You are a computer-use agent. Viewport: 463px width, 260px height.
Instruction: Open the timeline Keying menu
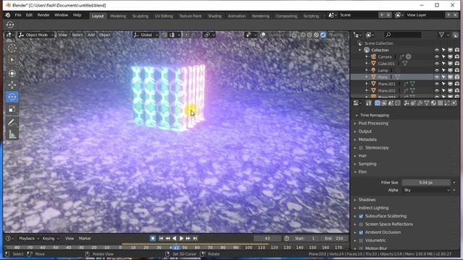pyautogui.click(x=50, y=238)
